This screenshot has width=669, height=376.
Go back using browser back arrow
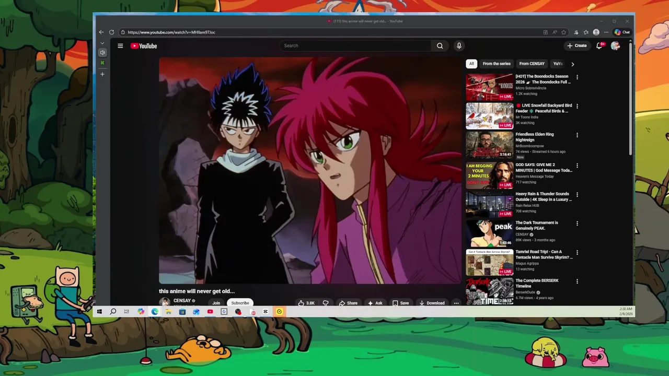coord(101,32)
